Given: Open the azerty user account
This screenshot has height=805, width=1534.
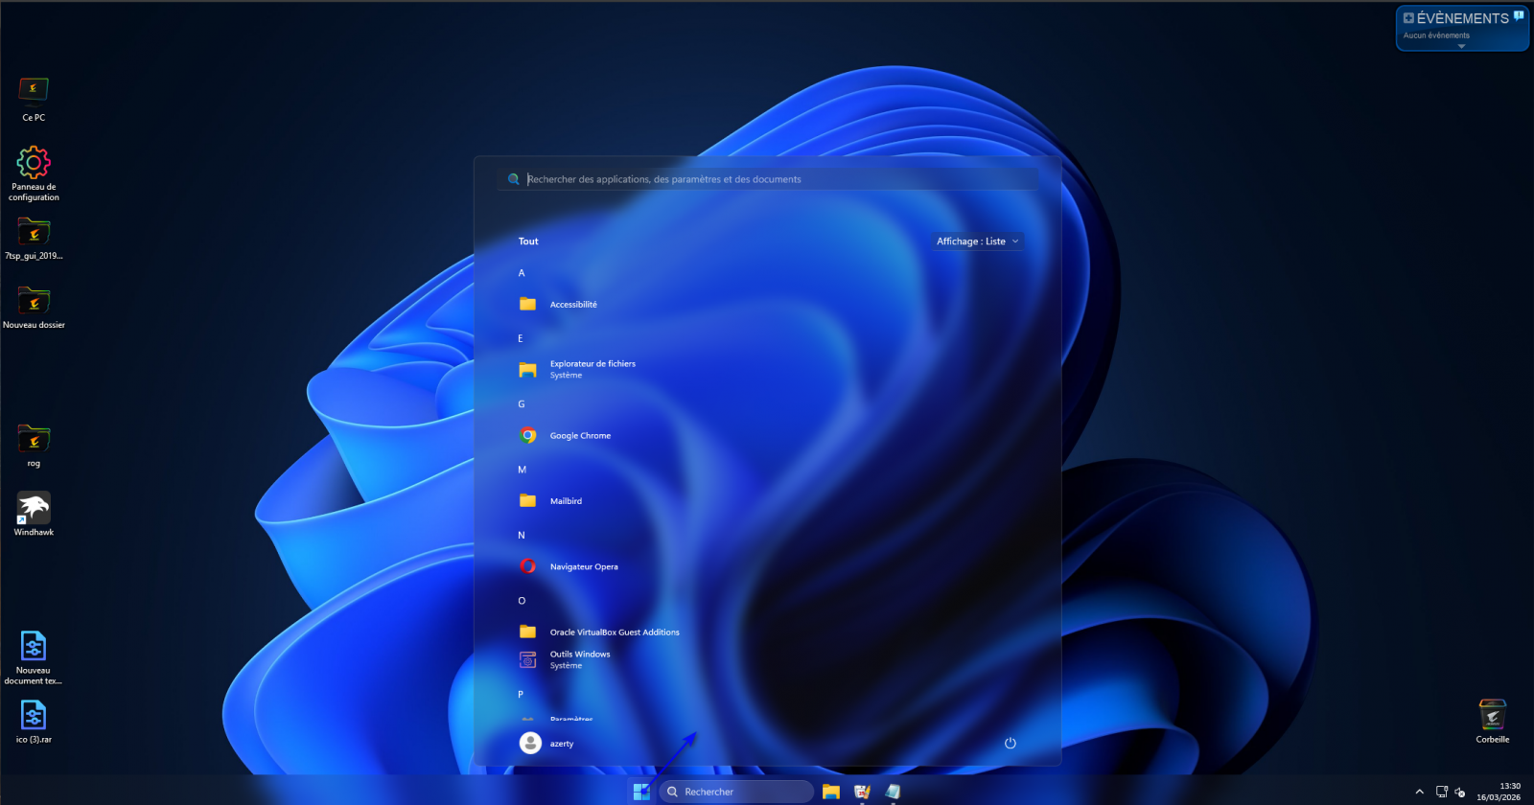Looking at the screenshot, I should tap(547, 744).
